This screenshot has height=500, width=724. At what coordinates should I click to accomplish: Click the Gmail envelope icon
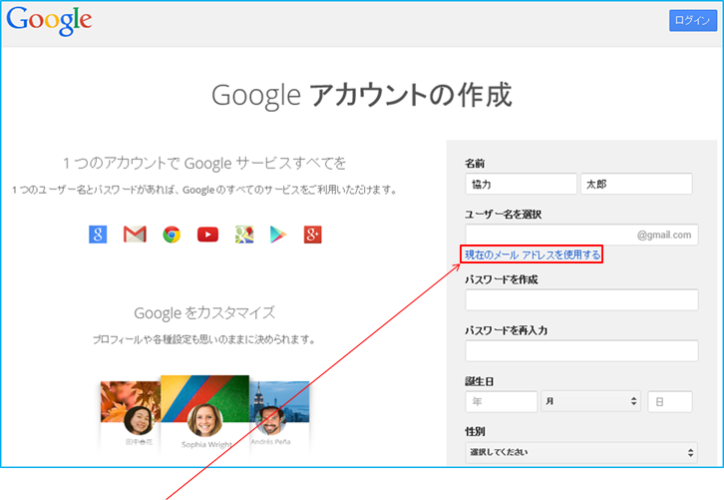click(135, 235)
